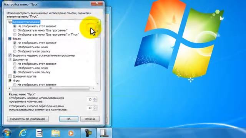Switch to the camera recorder taskbar app
The image size is (246, 138).
pyautogui.click(x=88, y=133)
